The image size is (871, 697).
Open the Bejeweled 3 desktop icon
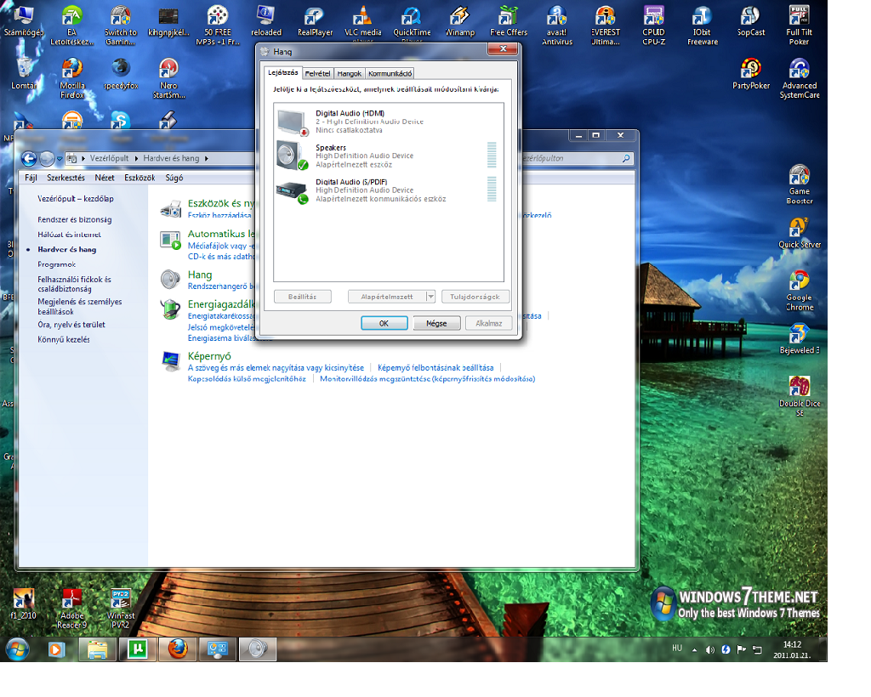click(800, 338)
